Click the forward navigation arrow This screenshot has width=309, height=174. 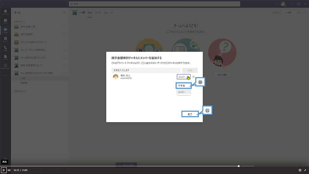pyautogui.click(x=8, y=4)
